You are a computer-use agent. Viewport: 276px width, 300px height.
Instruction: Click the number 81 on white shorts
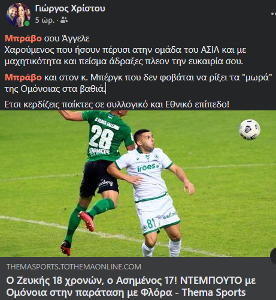[151, 224]
